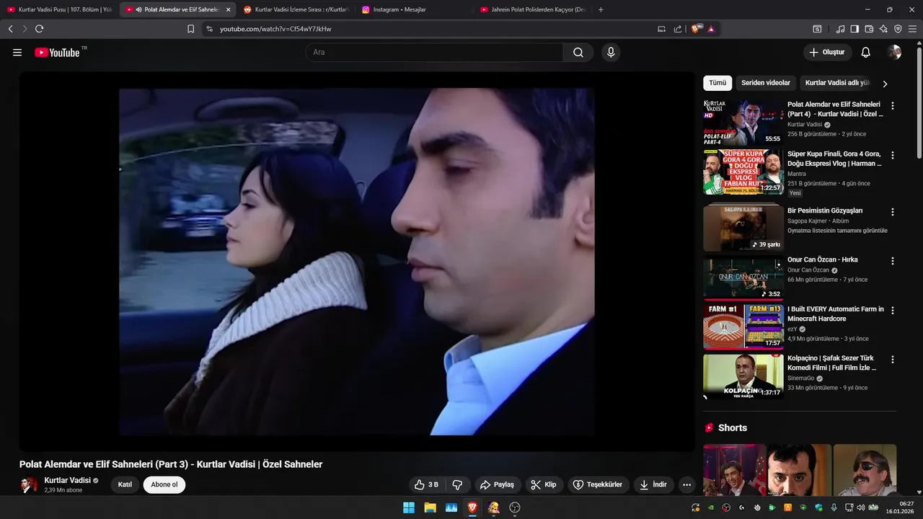This screenshot has width=923, height=519.
Task: Open options for Onur Can Özcan - Hırka
Action: [x=893, y=261]
